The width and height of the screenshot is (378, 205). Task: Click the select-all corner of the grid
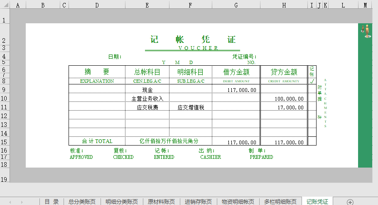[x=5, y=5]
